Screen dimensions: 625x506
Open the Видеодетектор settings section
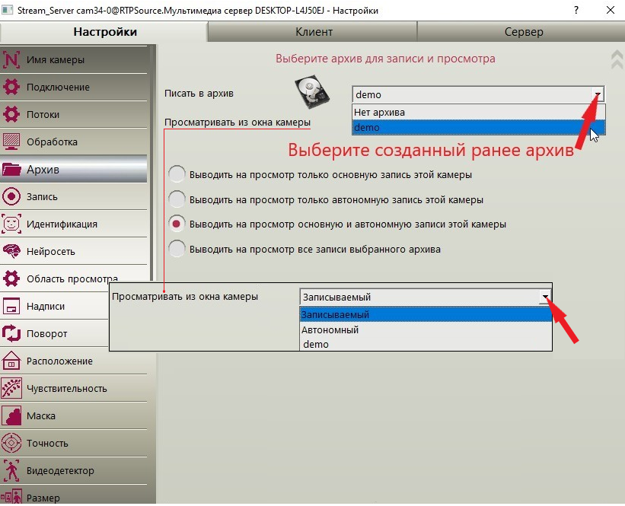(74, 470)
